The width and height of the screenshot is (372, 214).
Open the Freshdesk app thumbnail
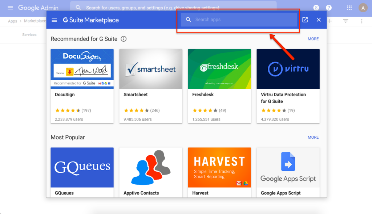point(219,69)
